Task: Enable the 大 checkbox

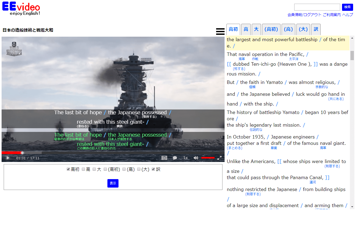Action: (x=94, y=169)
